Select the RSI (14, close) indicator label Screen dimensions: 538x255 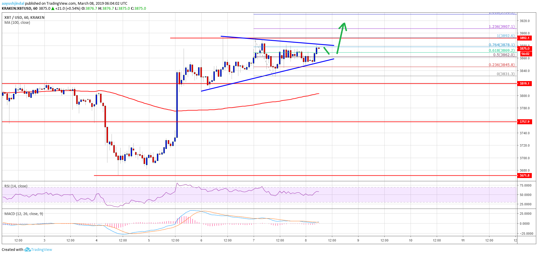click(16, 186)
